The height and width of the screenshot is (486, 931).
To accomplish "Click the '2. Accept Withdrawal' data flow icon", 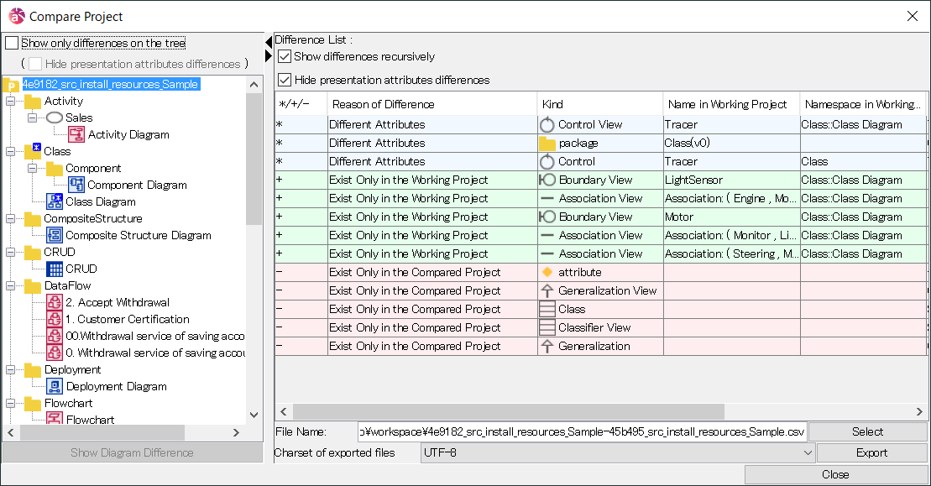I will point(55,302).
